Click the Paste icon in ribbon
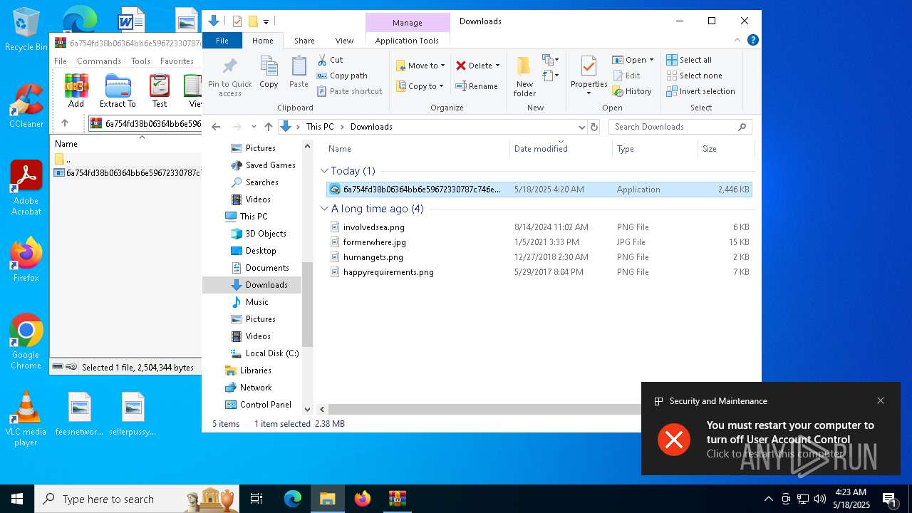This screenshot has width=912, height=513. [299, 67]
